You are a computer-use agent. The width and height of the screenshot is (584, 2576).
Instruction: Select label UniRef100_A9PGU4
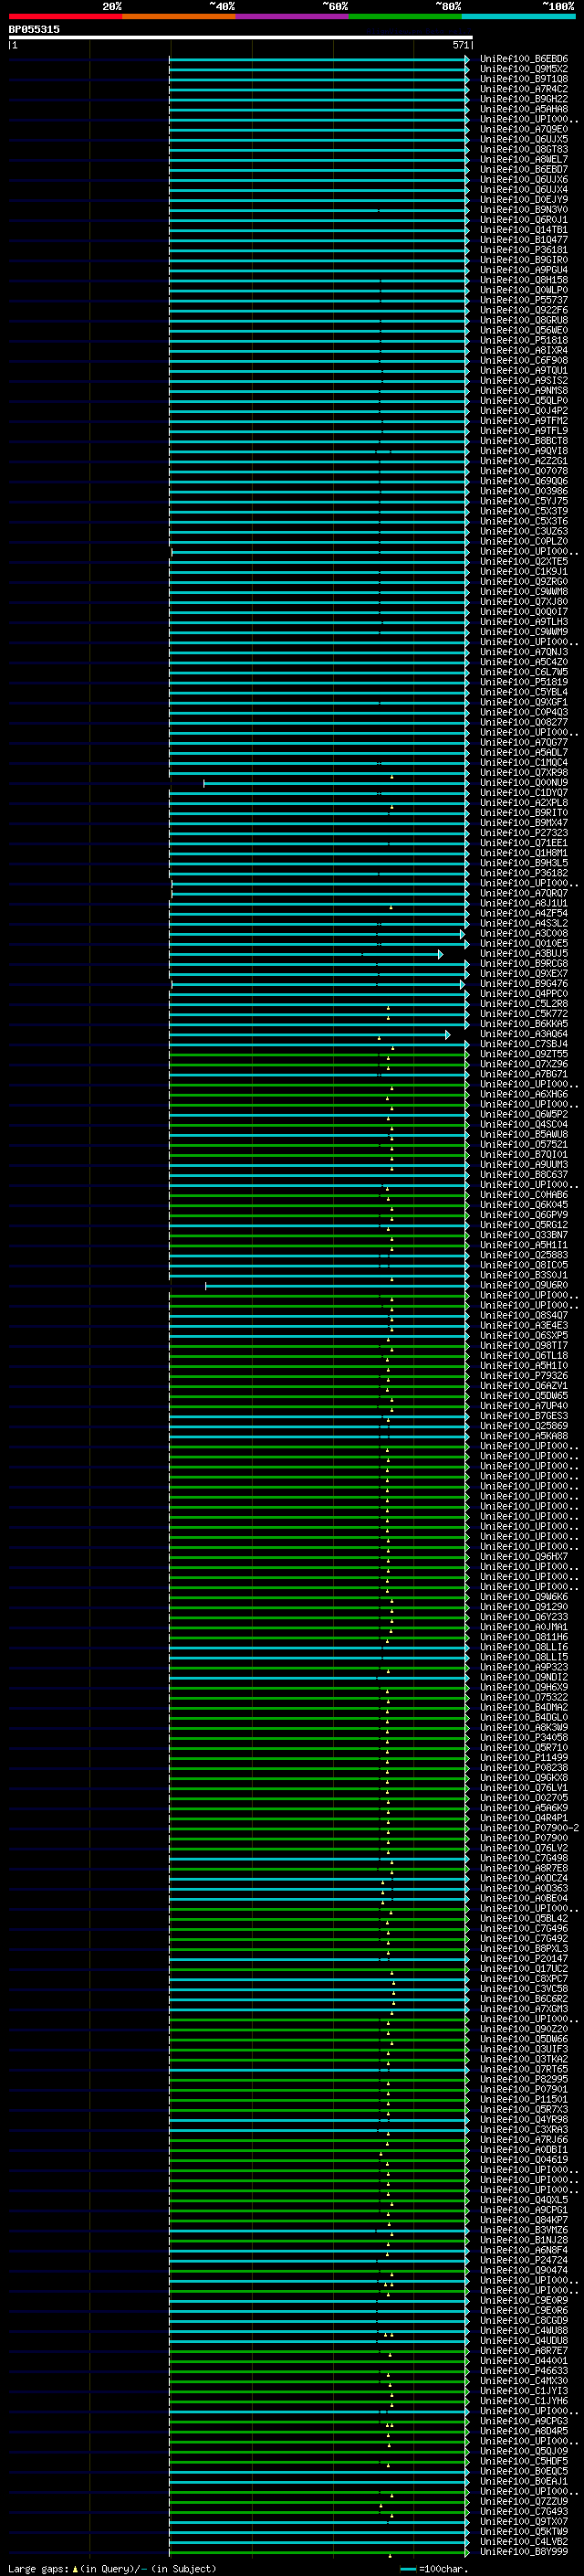click(x=524, y=270)
